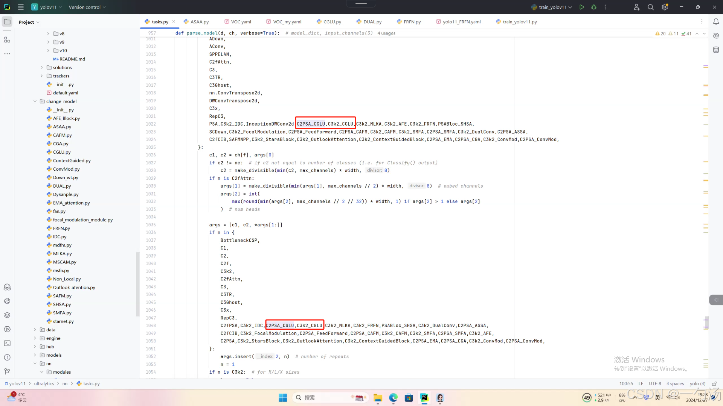Show the Notifications bell panel

716,22
